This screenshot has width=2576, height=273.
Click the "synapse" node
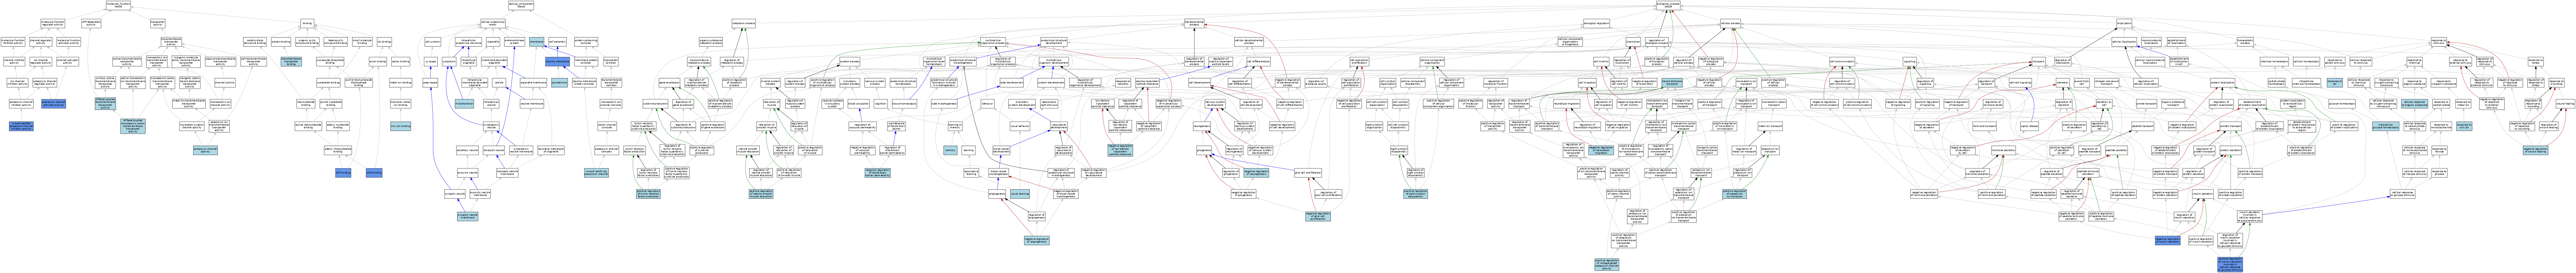click(431, 62)
